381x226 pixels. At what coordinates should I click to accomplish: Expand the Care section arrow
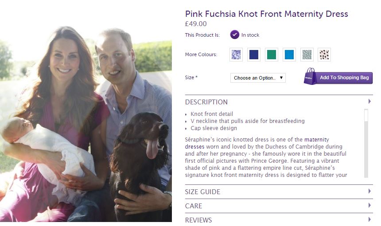369,206
